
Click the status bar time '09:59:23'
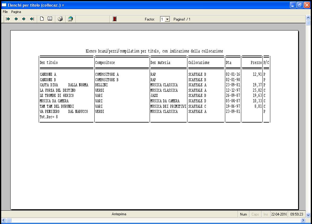[297, 214]
